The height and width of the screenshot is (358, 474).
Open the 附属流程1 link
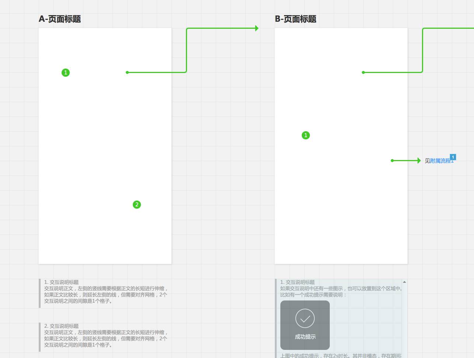[440, 161]
